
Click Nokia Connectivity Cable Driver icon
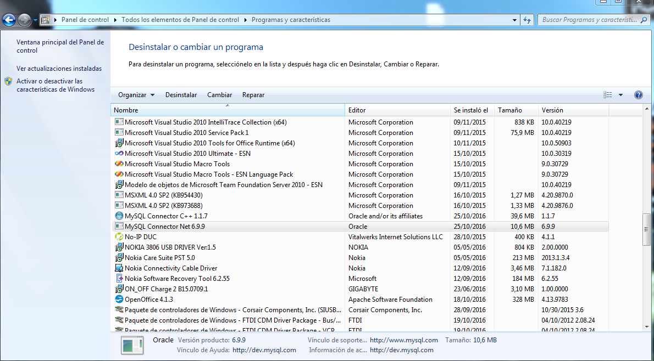point(119,268)
